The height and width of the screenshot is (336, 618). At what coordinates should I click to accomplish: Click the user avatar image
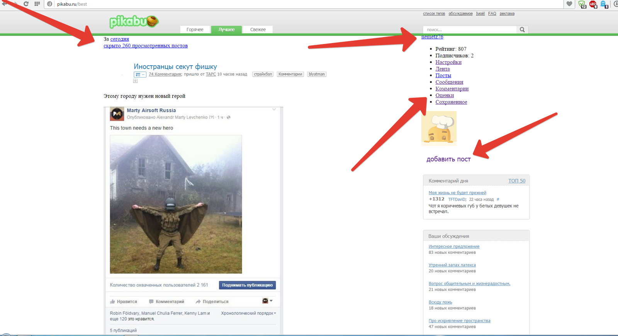pos(439,128)
